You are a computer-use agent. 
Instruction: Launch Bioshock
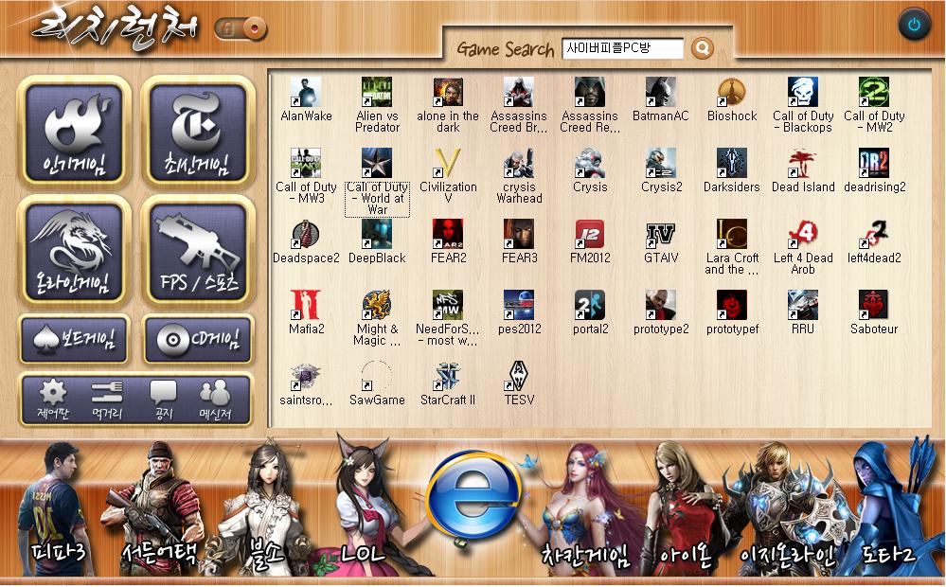(732, 99)
